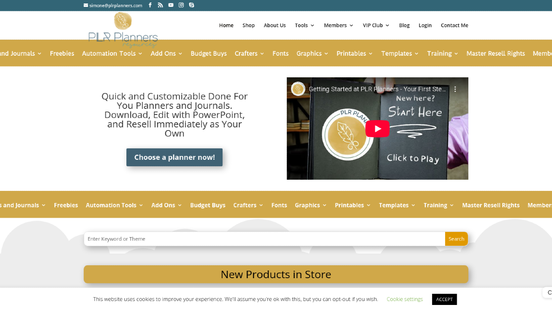552x311 pixels.
Task: Expand Automation Tools in lower gold bar
Action: 114,205
